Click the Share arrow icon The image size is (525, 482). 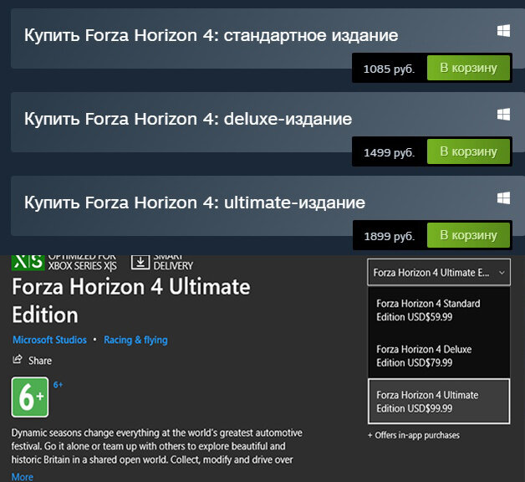[17, 359]
